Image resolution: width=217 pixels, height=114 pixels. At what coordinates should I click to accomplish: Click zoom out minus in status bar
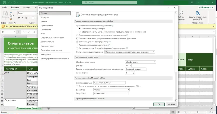[189, 112]
